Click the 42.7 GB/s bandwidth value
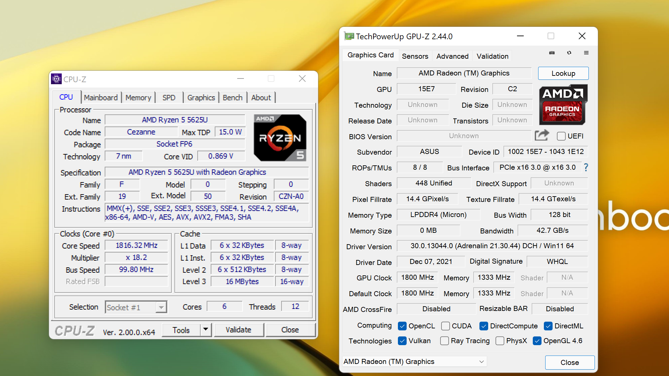Image resolution: width=669 pixels, height=376 pixels. point(553,230)
